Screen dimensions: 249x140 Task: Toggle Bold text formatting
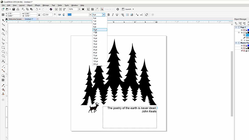[x=109, y=15]
